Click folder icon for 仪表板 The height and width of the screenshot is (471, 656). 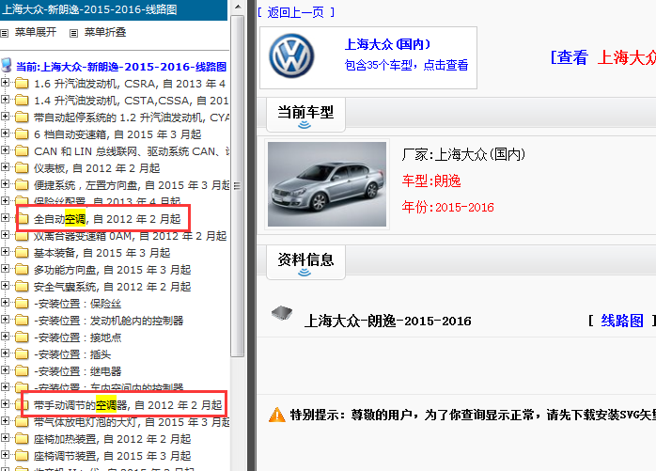pos(22,168)
